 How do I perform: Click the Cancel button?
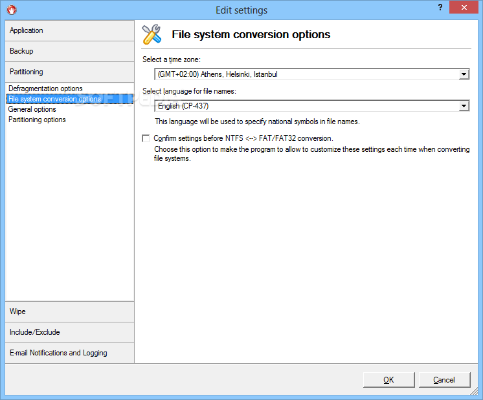[x=444, y=380]
